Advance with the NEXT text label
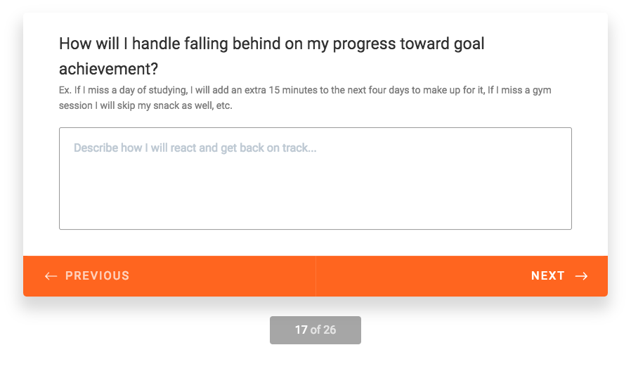This screenshot has height=371, width=631. 547,275
